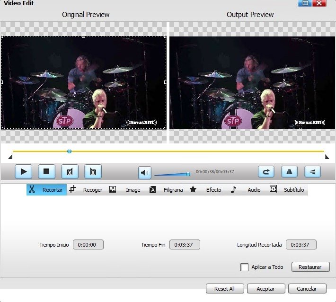The width and height of the screenshot is (336, 302).
Task: Maximize the Video Edit window
Action: 305,3
